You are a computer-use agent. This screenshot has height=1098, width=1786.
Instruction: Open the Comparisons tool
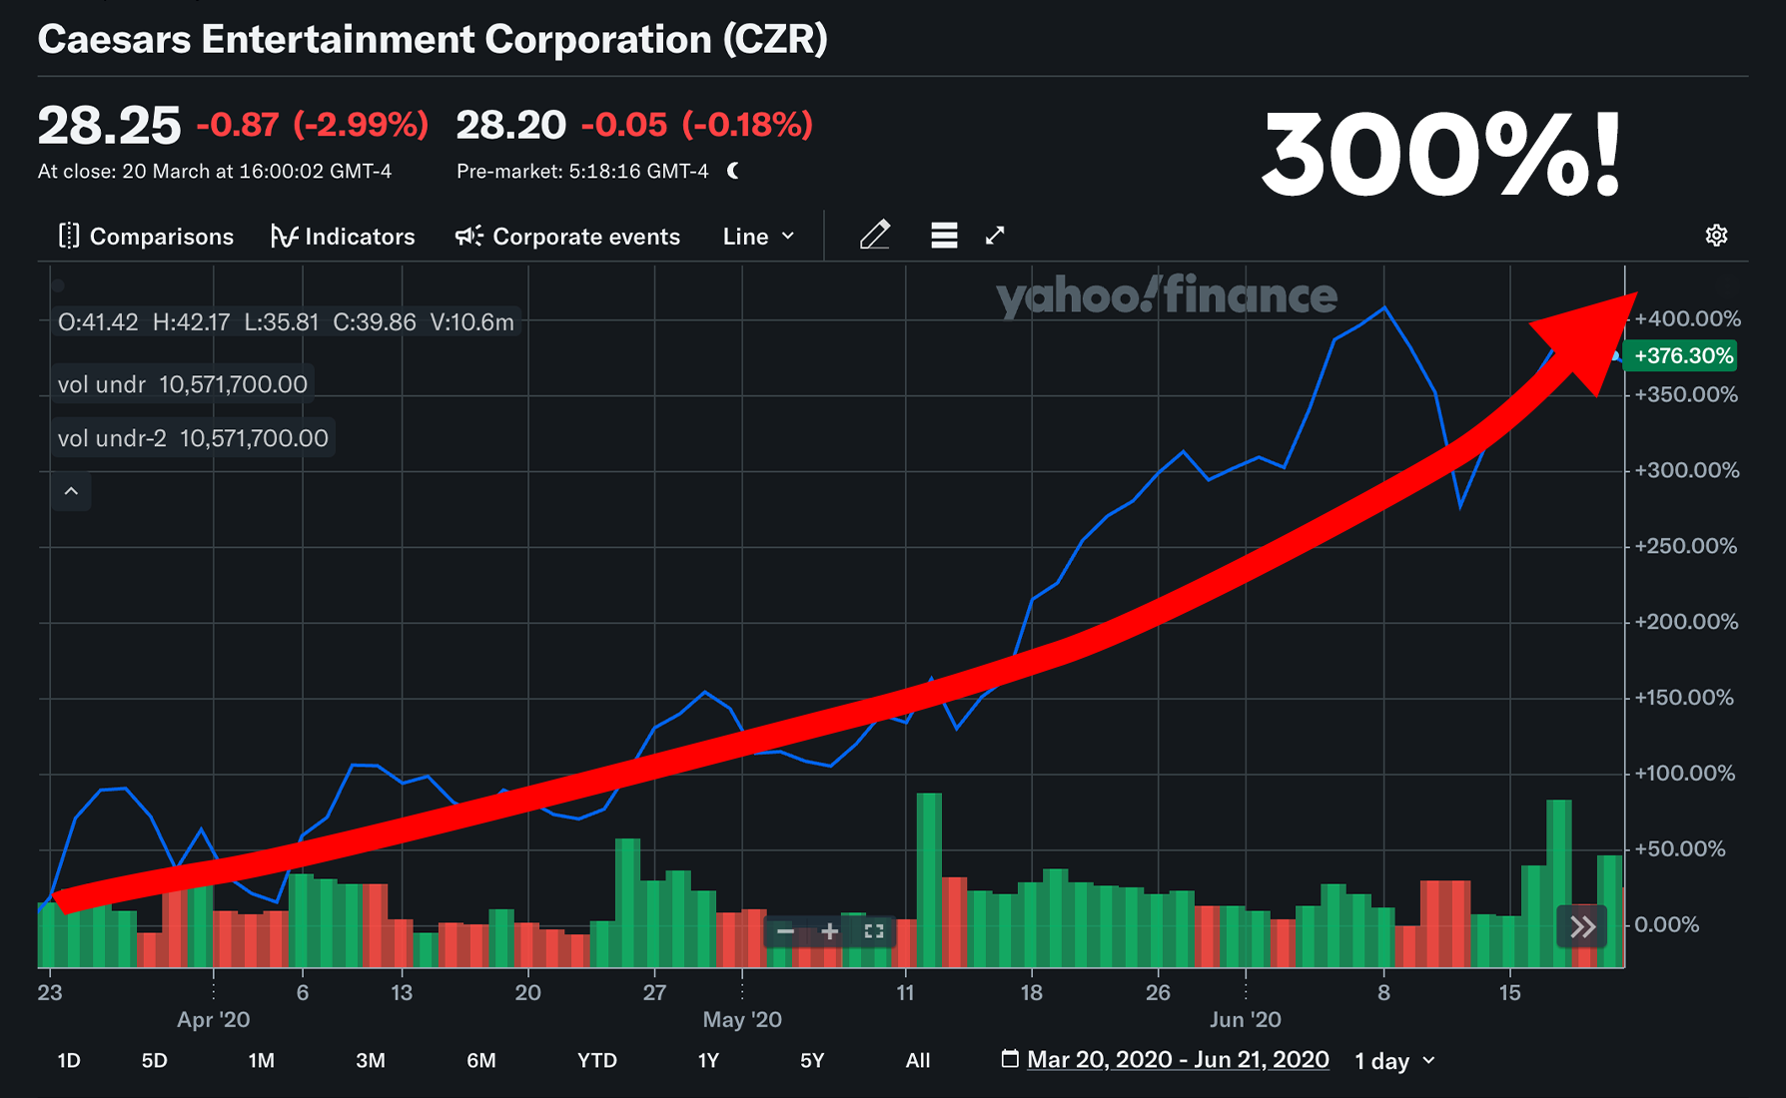click(146, 237)
